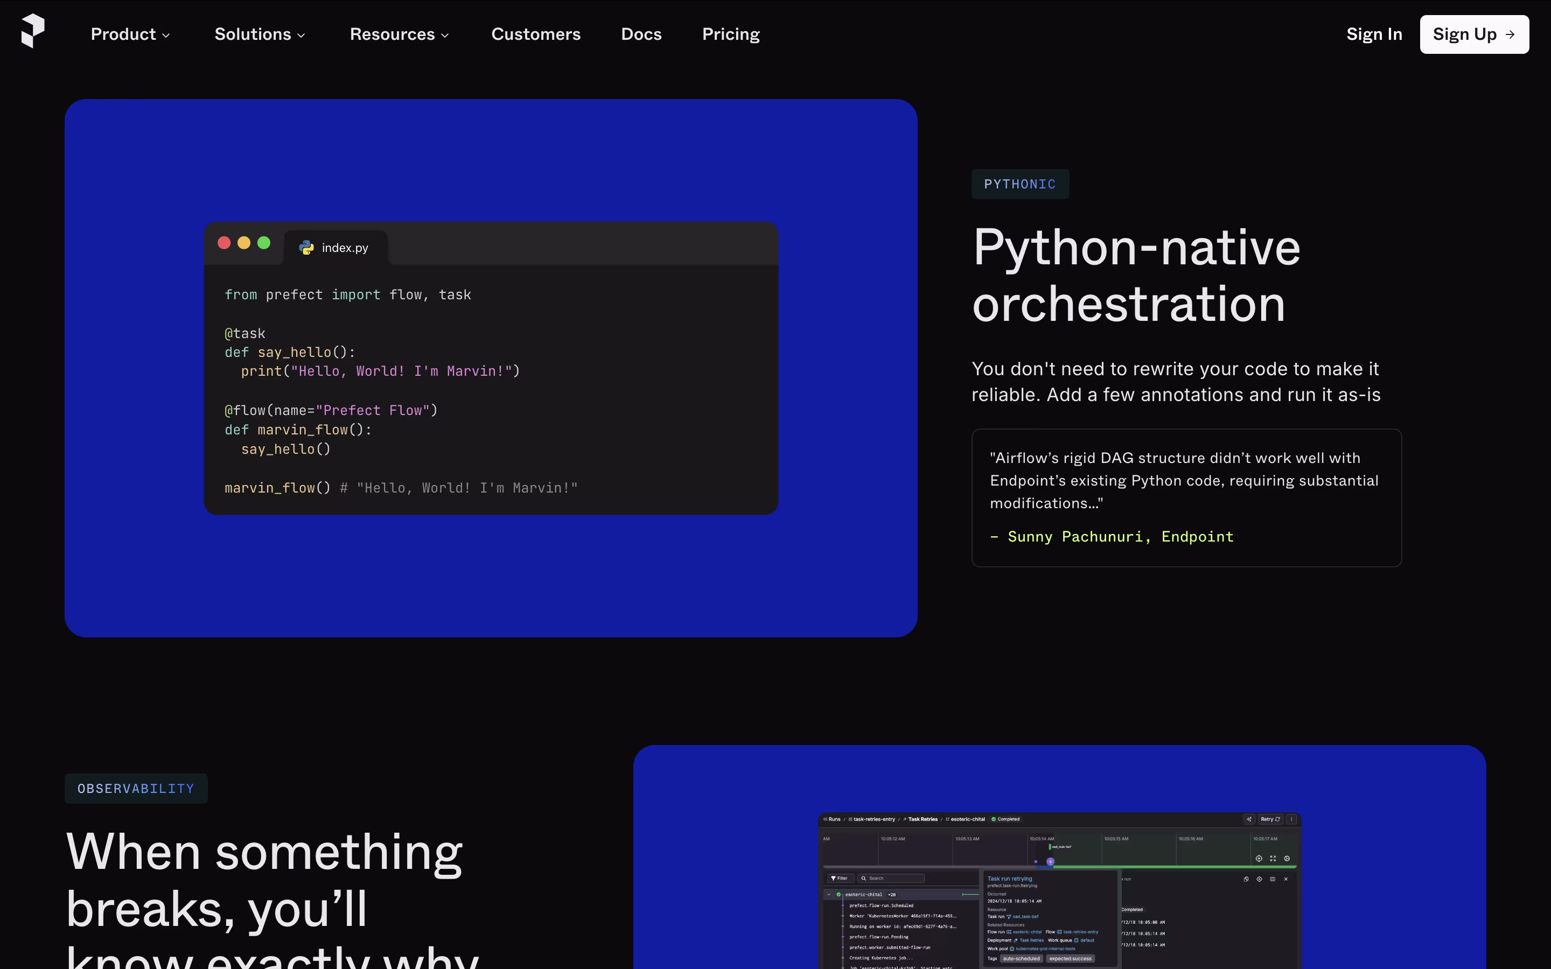Image resolution: width=1551 pixels, height=969 pixels.
Task: Click the Search field in the run preview
Action: pyautogui.click(x=892, y=879)
